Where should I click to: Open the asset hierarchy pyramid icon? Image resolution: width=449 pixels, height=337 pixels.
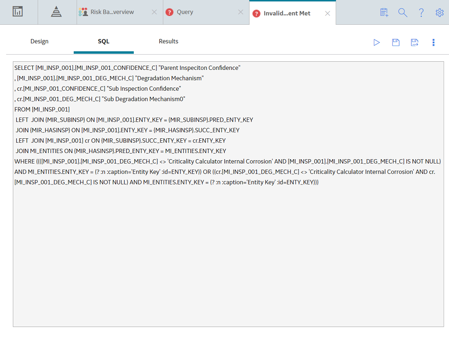tap(56, 12)
